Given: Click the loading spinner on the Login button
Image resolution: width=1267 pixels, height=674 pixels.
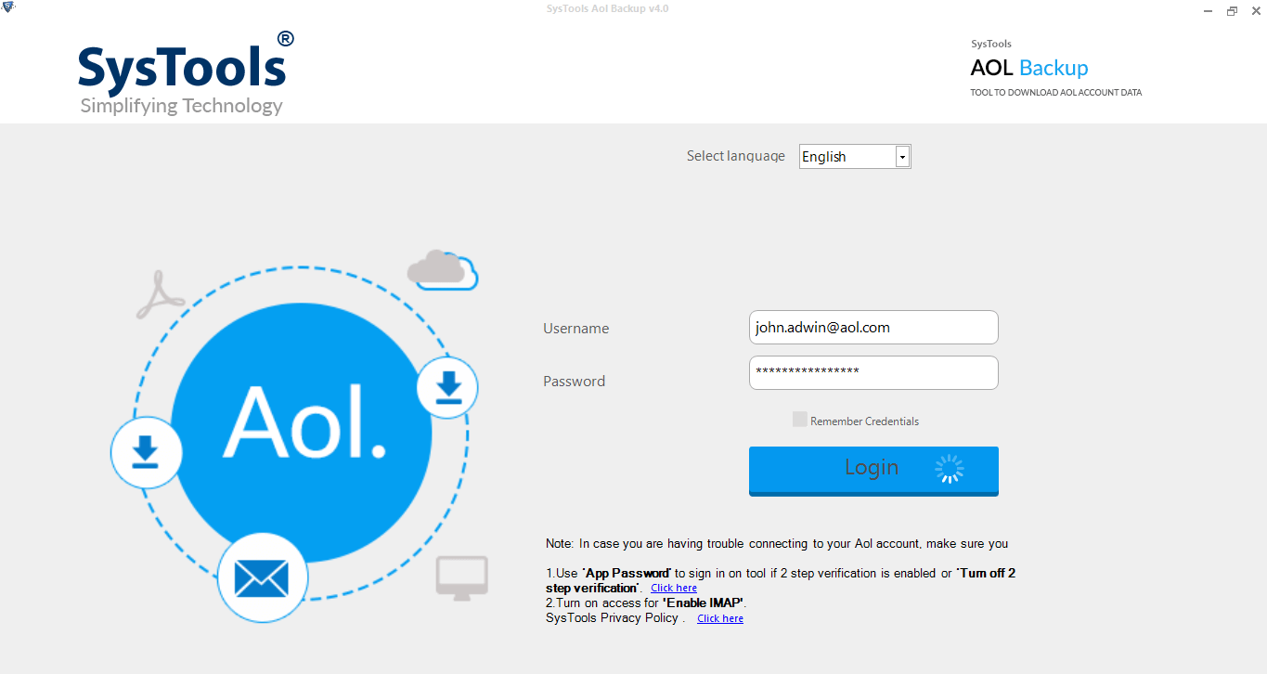Looking at the screenshot, I should tap(950, 469).
